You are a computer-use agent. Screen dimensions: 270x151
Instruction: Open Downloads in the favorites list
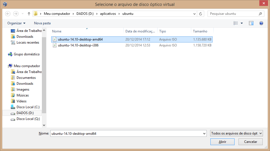click(25, 36)
